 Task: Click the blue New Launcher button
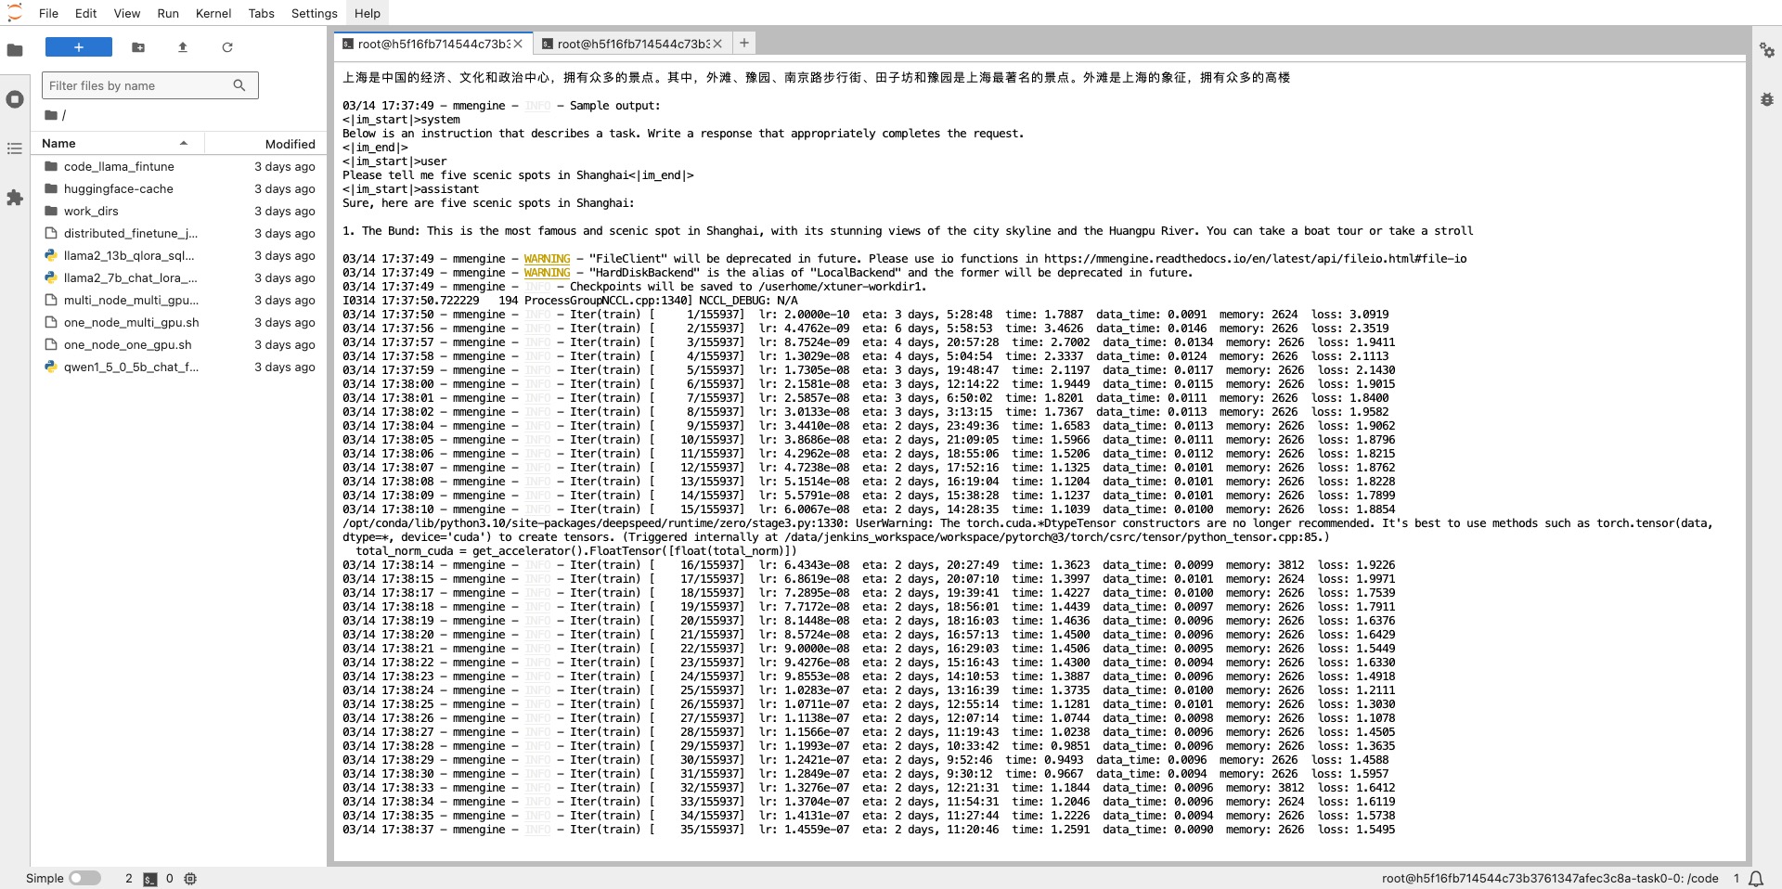(79, 47)
